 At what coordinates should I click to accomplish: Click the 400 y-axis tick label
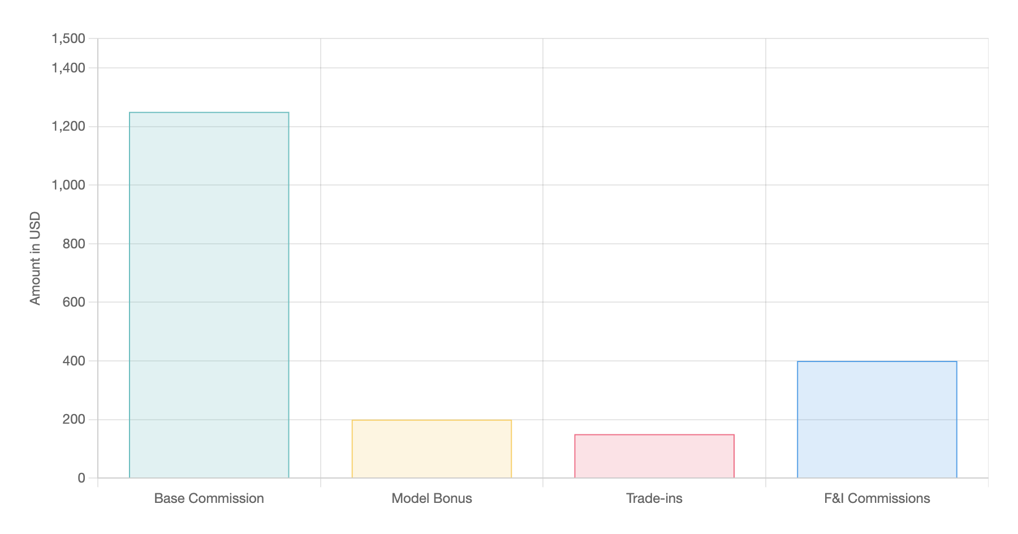pos(74,361)
